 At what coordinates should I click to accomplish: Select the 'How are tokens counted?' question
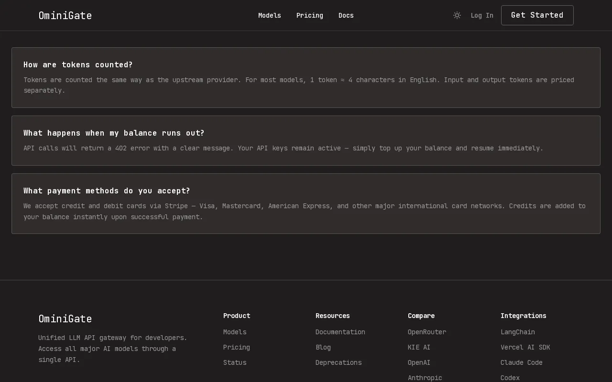pos(78,64)
